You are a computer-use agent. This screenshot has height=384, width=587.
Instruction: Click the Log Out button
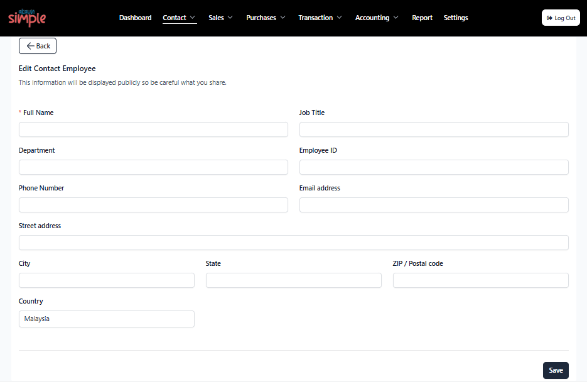tap(561, 18)
